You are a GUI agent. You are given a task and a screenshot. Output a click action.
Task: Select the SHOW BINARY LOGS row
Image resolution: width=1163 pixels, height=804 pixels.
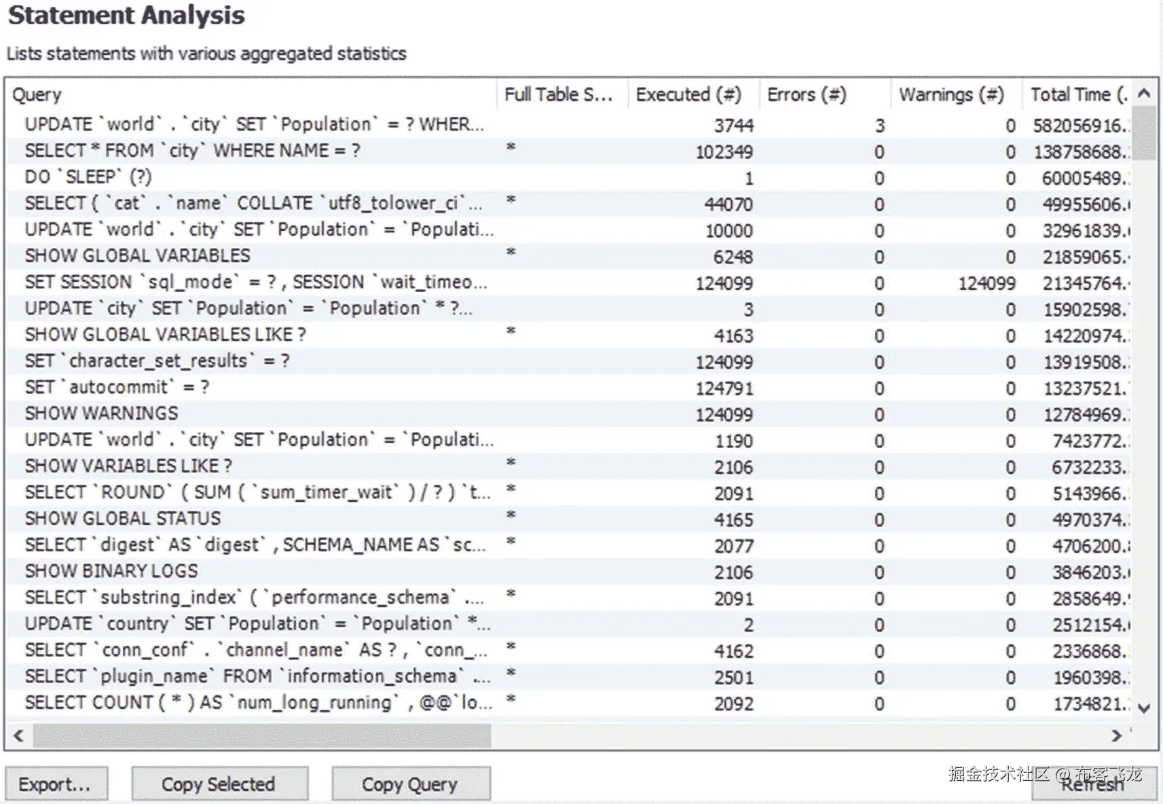coord(569,572)
